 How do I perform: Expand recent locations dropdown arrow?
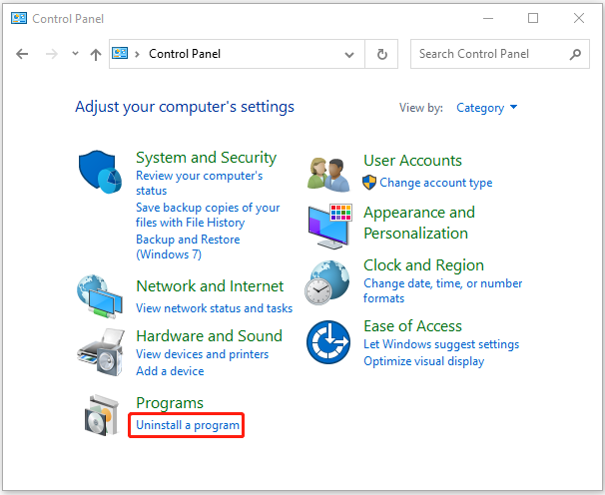point(75,54)
